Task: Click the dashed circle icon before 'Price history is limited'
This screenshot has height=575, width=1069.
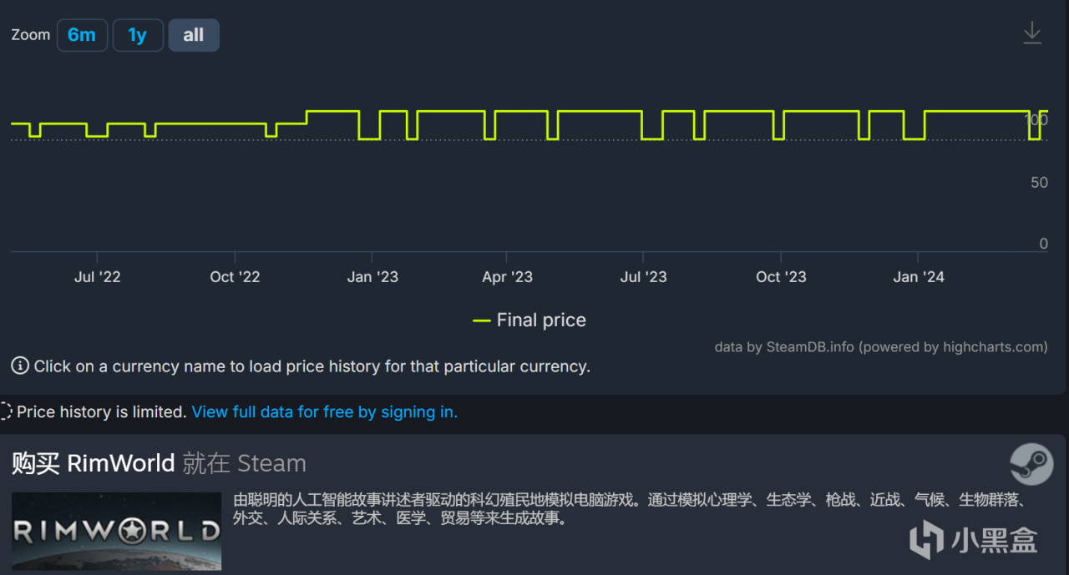Action: 6,411
